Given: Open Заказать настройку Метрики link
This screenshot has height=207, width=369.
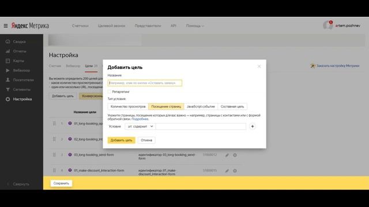Looking at the screenshot, I should coord(338,66).
